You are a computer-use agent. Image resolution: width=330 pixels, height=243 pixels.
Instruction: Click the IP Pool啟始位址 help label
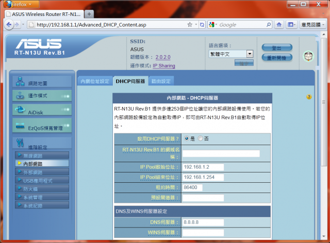tap(159, 167)
